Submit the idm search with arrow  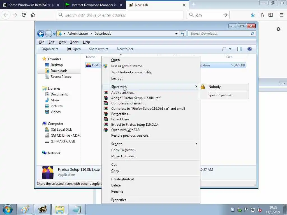(225, 15)
